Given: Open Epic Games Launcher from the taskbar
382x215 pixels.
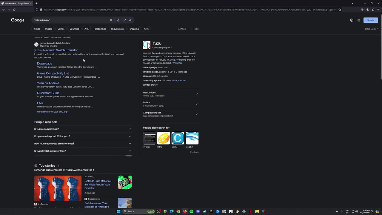Looking at the screenshot, I should pyautogui.click(x=211, y=211).
